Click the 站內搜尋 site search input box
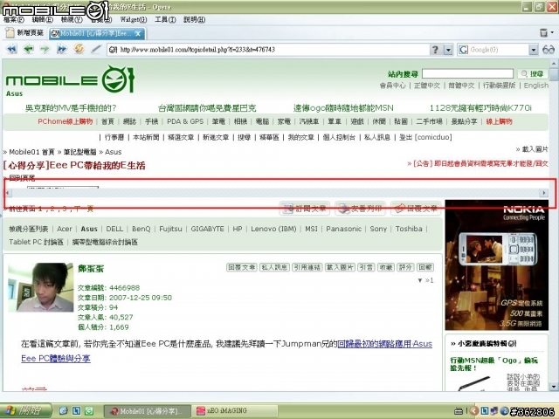The width and height of the screenshot is (559, 419). [x=467, y=73]
